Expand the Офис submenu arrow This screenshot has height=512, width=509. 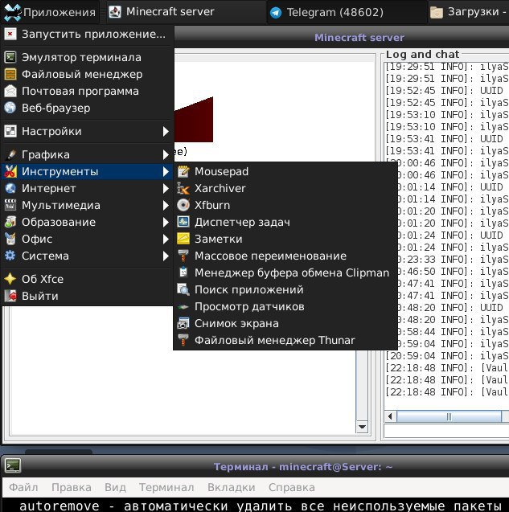tap(166, 239)
